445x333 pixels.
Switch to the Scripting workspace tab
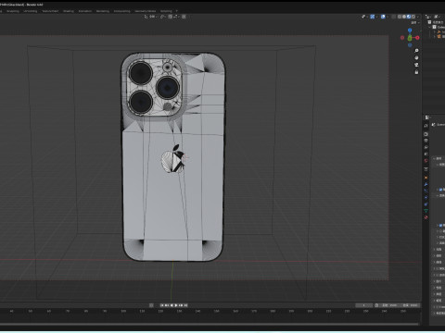click(x=166, y=11)
